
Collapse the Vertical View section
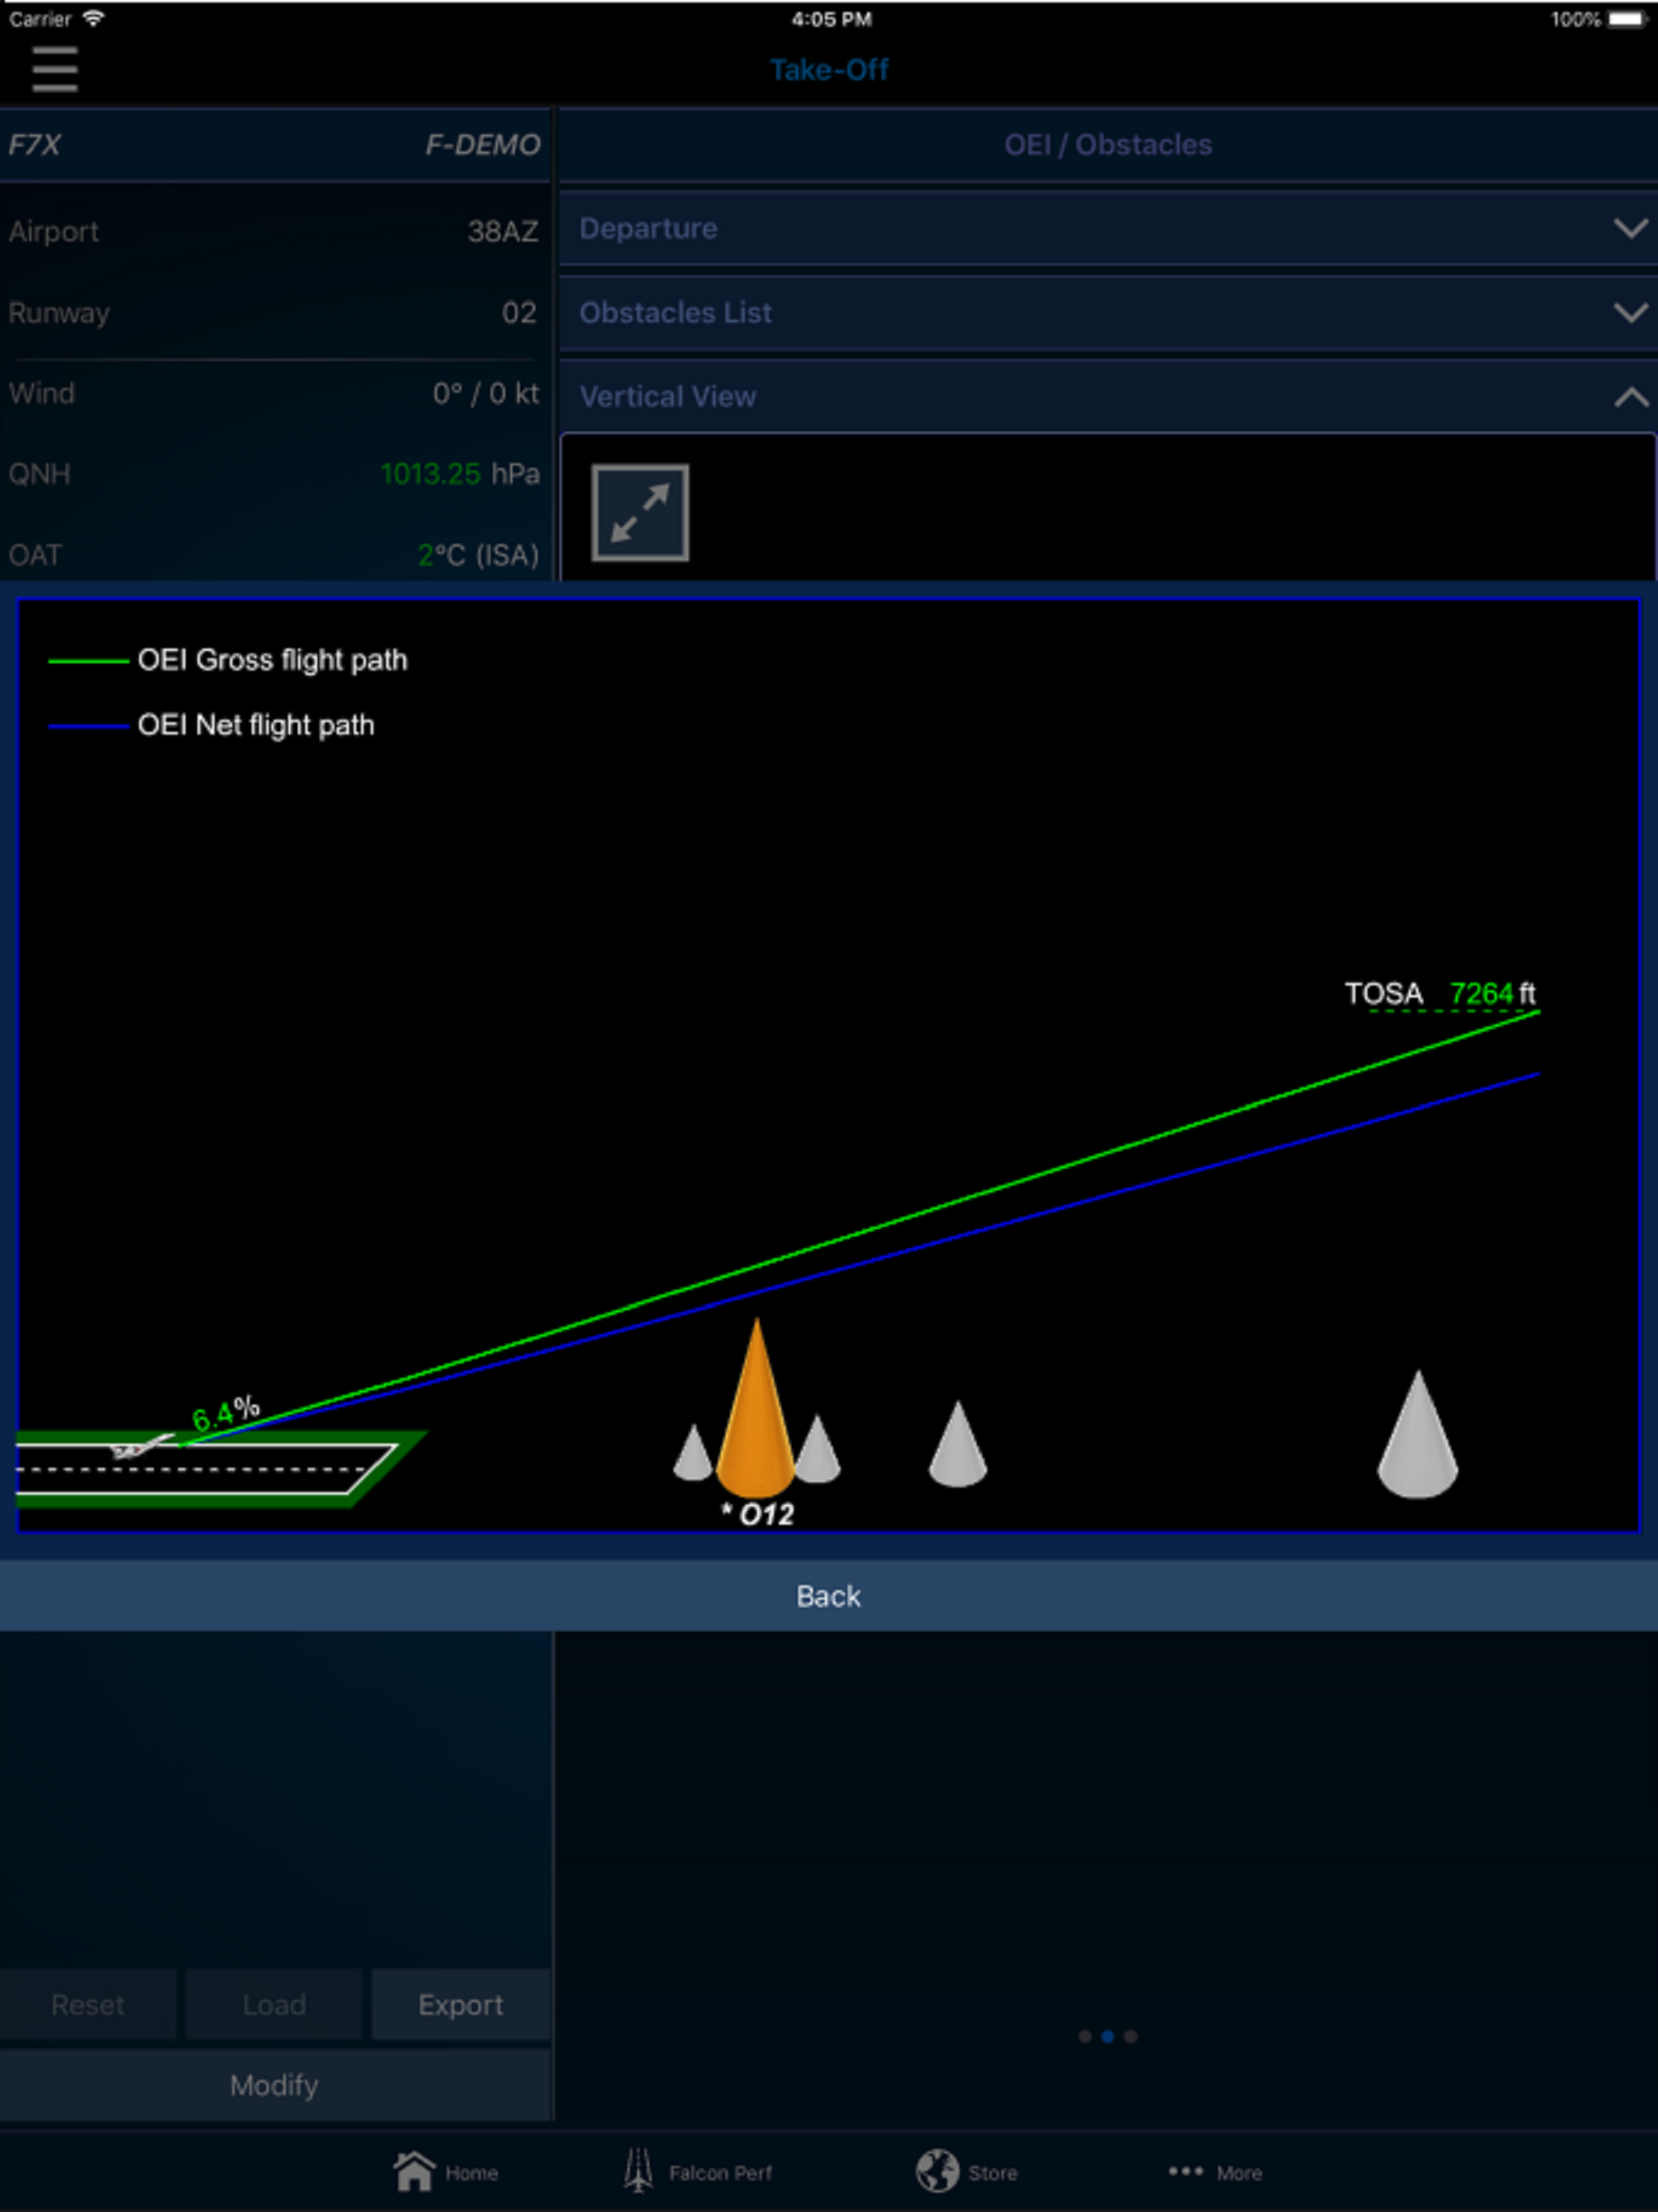click(x=1630, y=397)
